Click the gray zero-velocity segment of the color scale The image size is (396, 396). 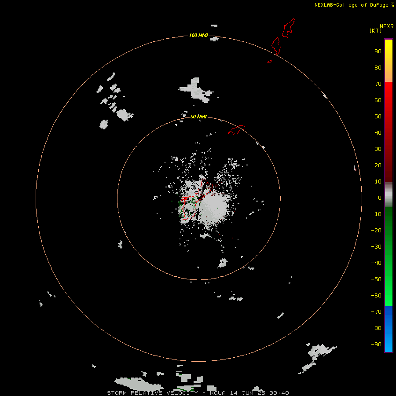point(389,195)
